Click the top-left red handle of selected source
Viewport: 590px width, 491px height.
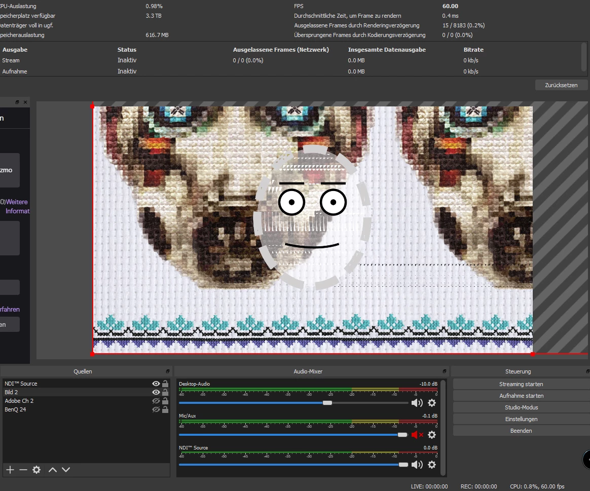coord(93,106)
